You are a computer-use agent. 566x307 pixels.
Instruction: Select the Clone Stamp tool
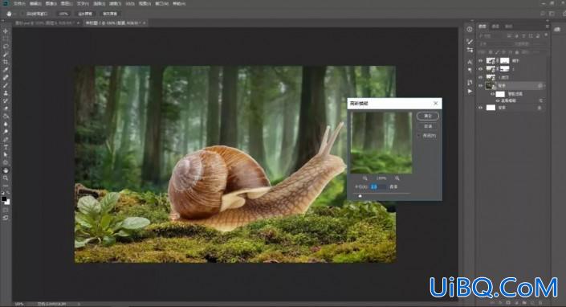[6, 93]
